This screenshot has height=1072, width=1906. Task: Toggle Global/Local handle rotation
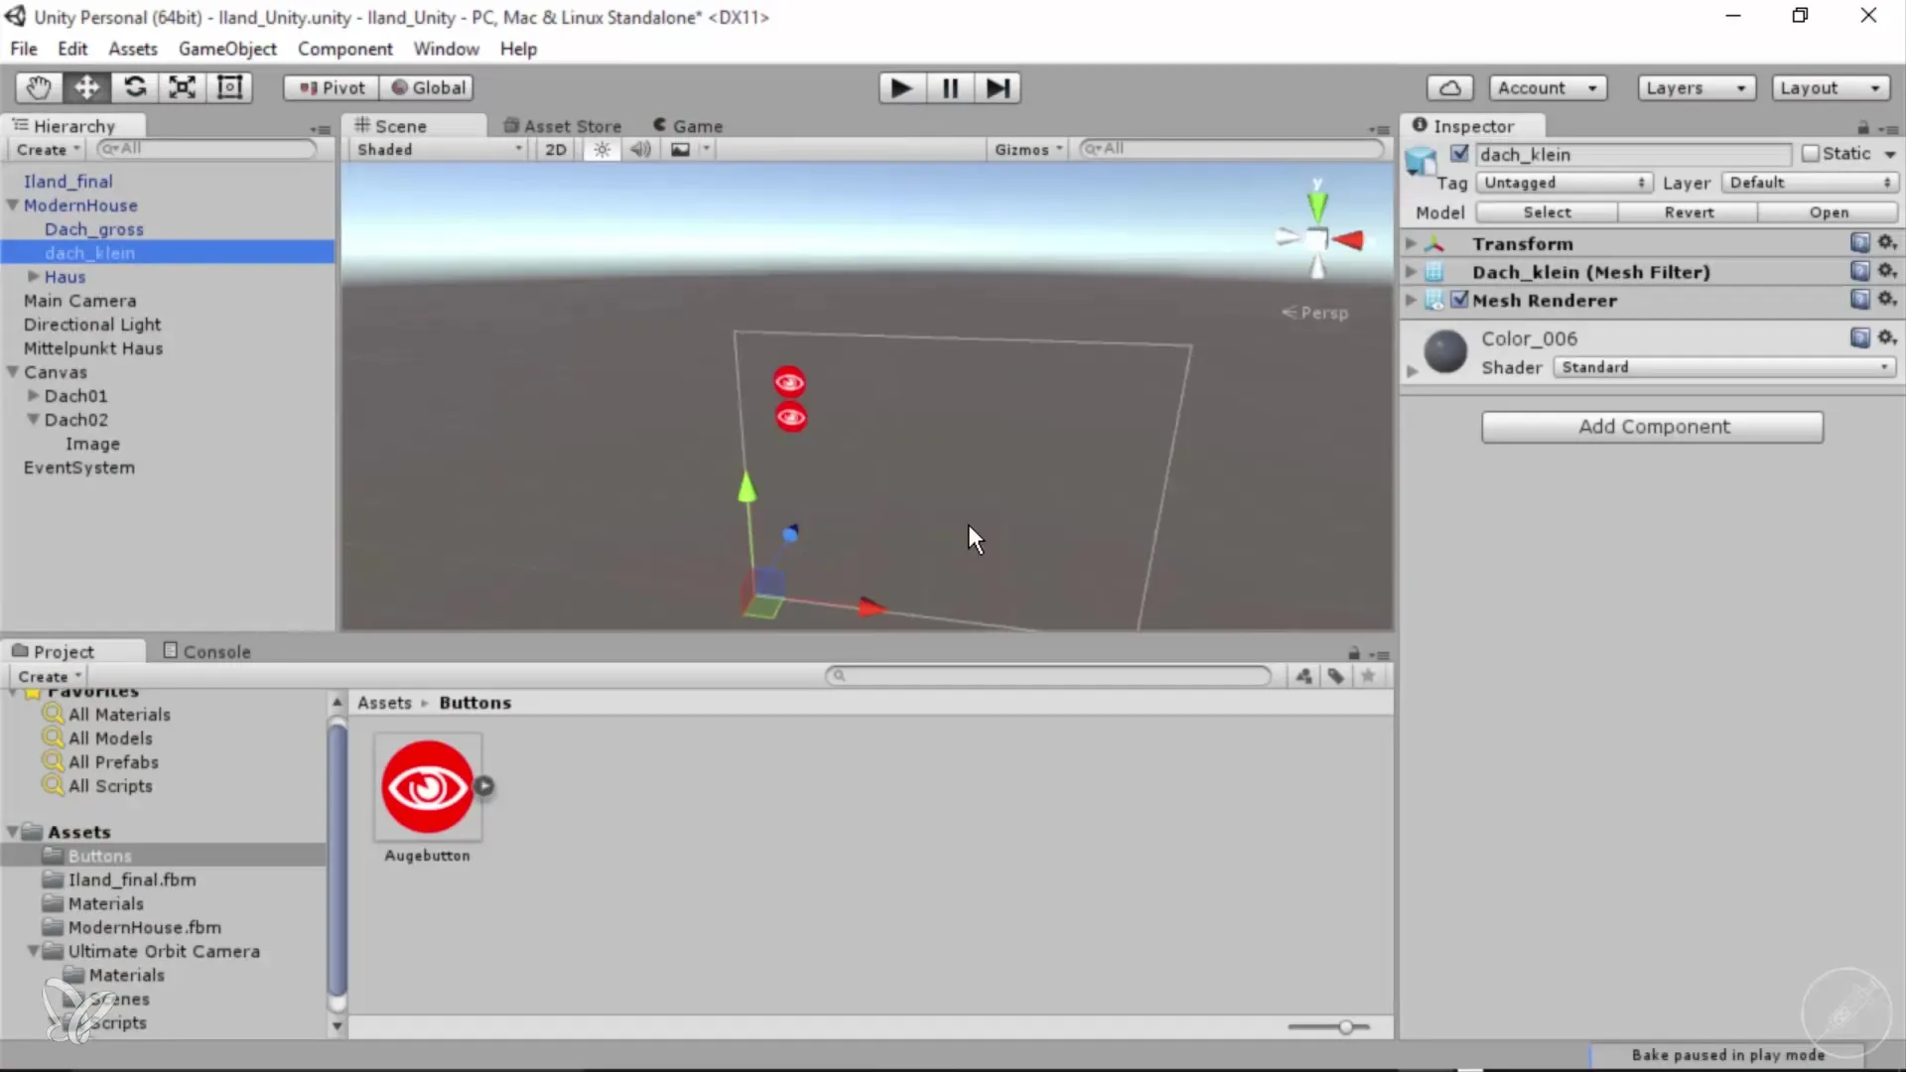(x=428, y=87)
